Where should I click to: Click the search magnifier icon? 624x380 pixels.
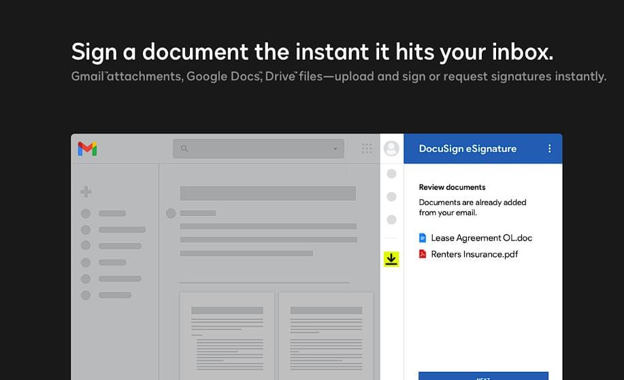coord(184,148)
